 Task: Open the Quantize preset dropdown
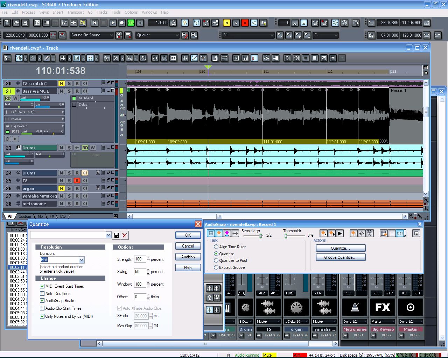(108, 235)
